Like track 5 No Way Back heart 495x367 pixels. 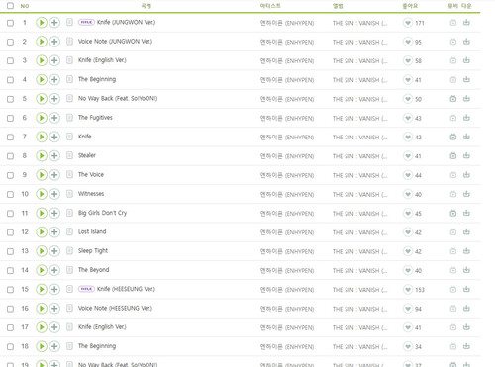pos(408,99)
